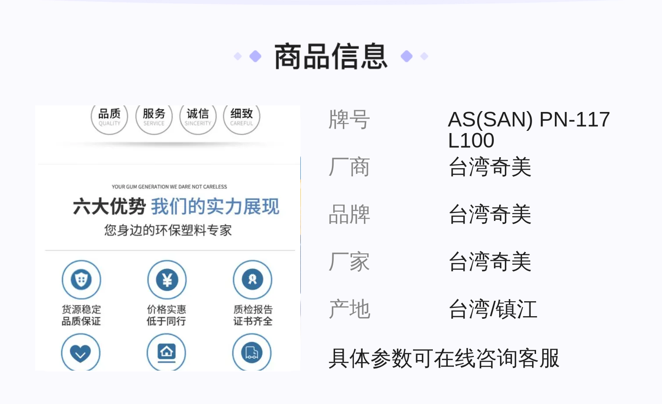Click the 服务 SERVICE circle badge

[x=154, y=118]
